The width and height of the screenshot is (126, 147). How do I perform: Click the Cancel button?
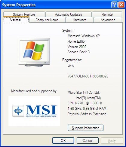click(x=88, y=140)
